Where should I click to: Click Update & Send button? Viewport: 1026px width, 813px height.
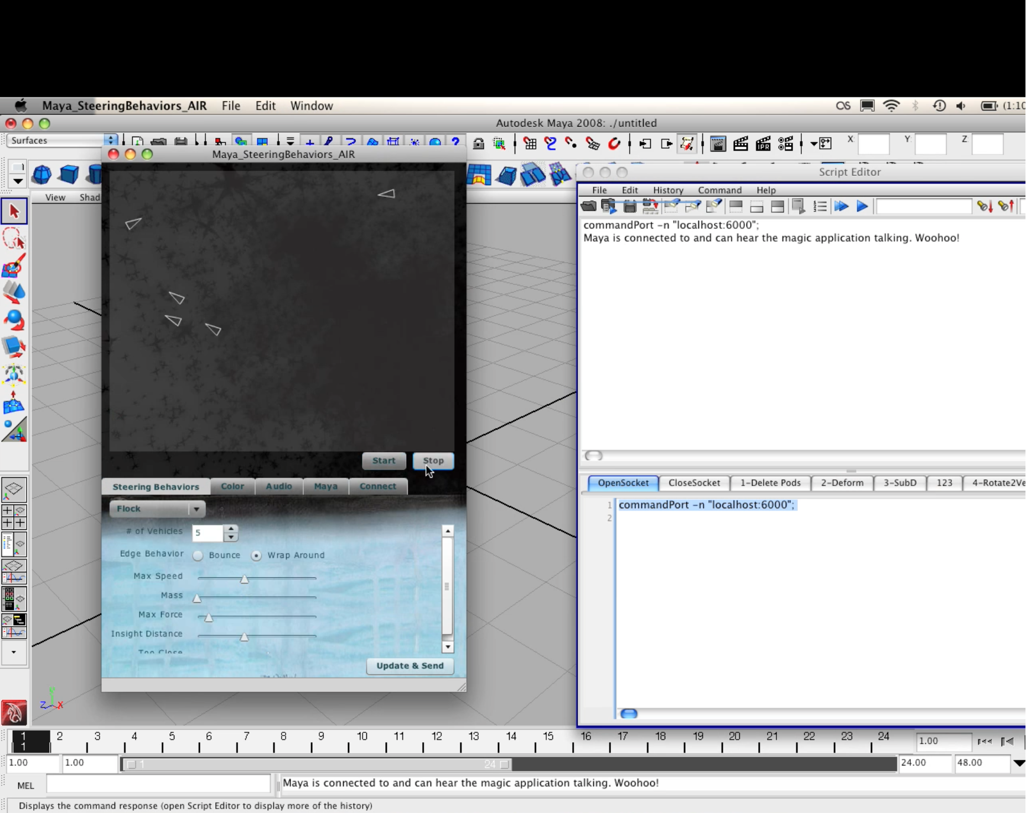coord(410,666)
